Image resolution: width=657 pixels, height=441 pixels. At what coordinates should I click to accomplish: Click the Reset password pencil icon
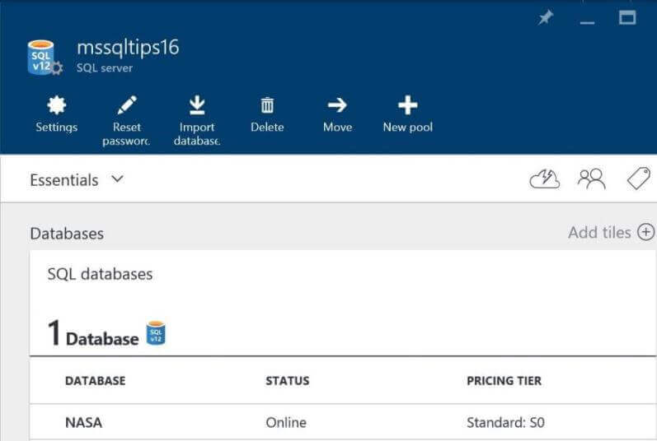(x=127, y=105)
